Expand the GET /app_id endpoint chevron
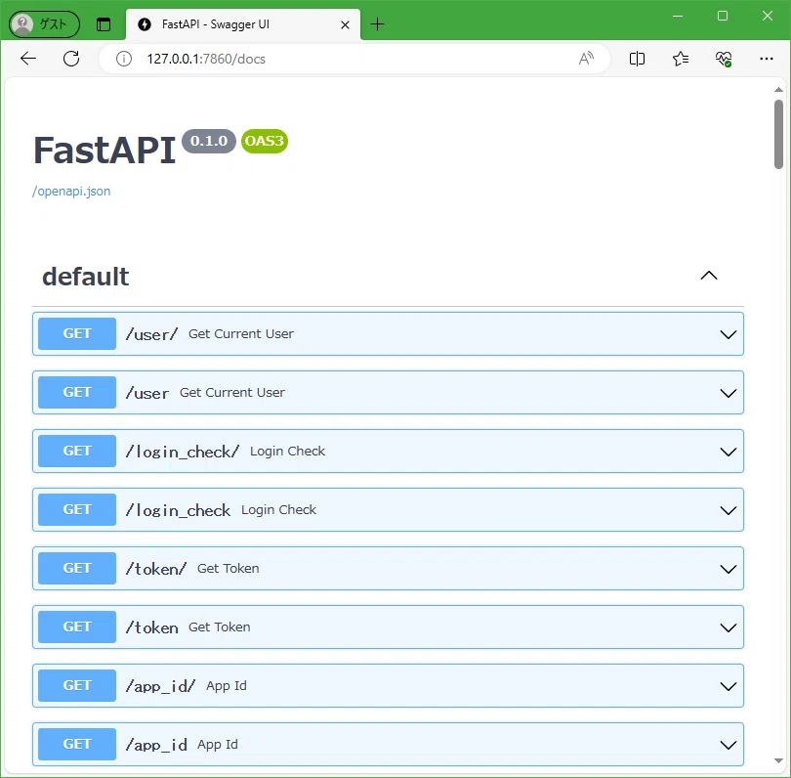Screen dimensions: 791x778 click(x=728, y=745)
